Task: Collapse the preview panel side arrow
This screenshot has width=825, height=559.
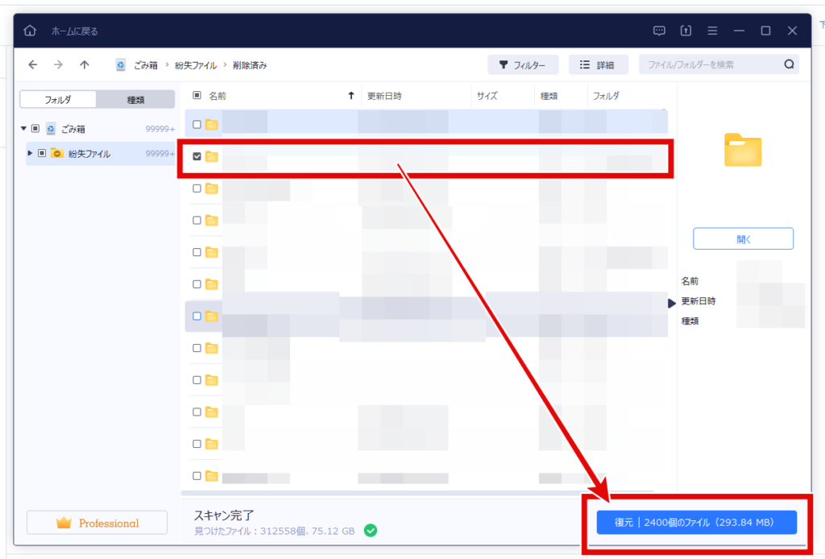Action: (x=671, y=304)
